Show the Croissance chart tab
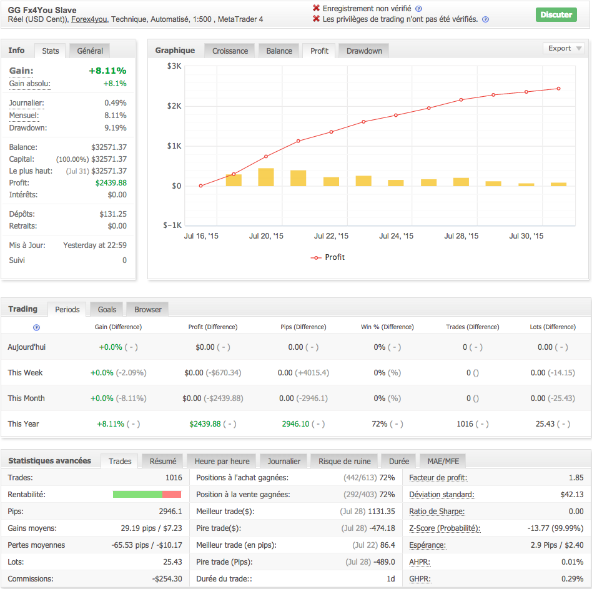Viewport: 592px width, 589px height. 230,51
